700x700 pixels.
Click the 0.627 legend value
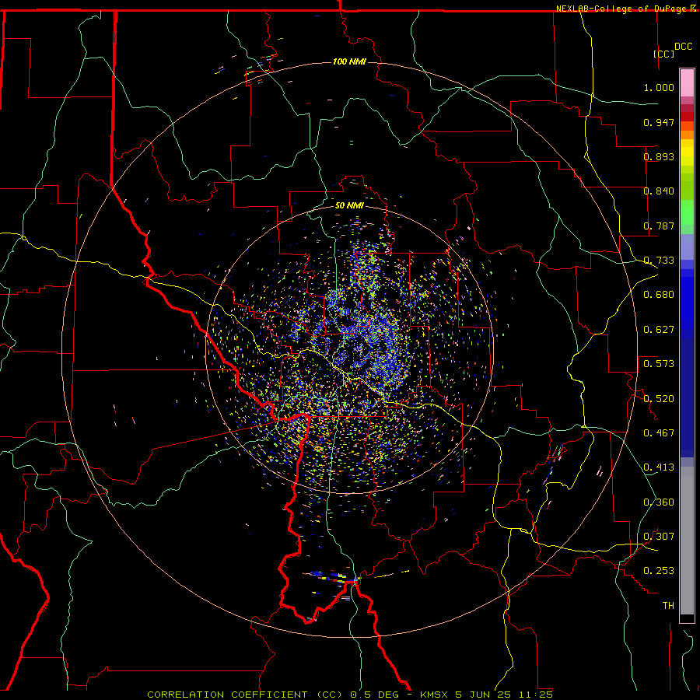pyautogui.click(x=659, y=330)
